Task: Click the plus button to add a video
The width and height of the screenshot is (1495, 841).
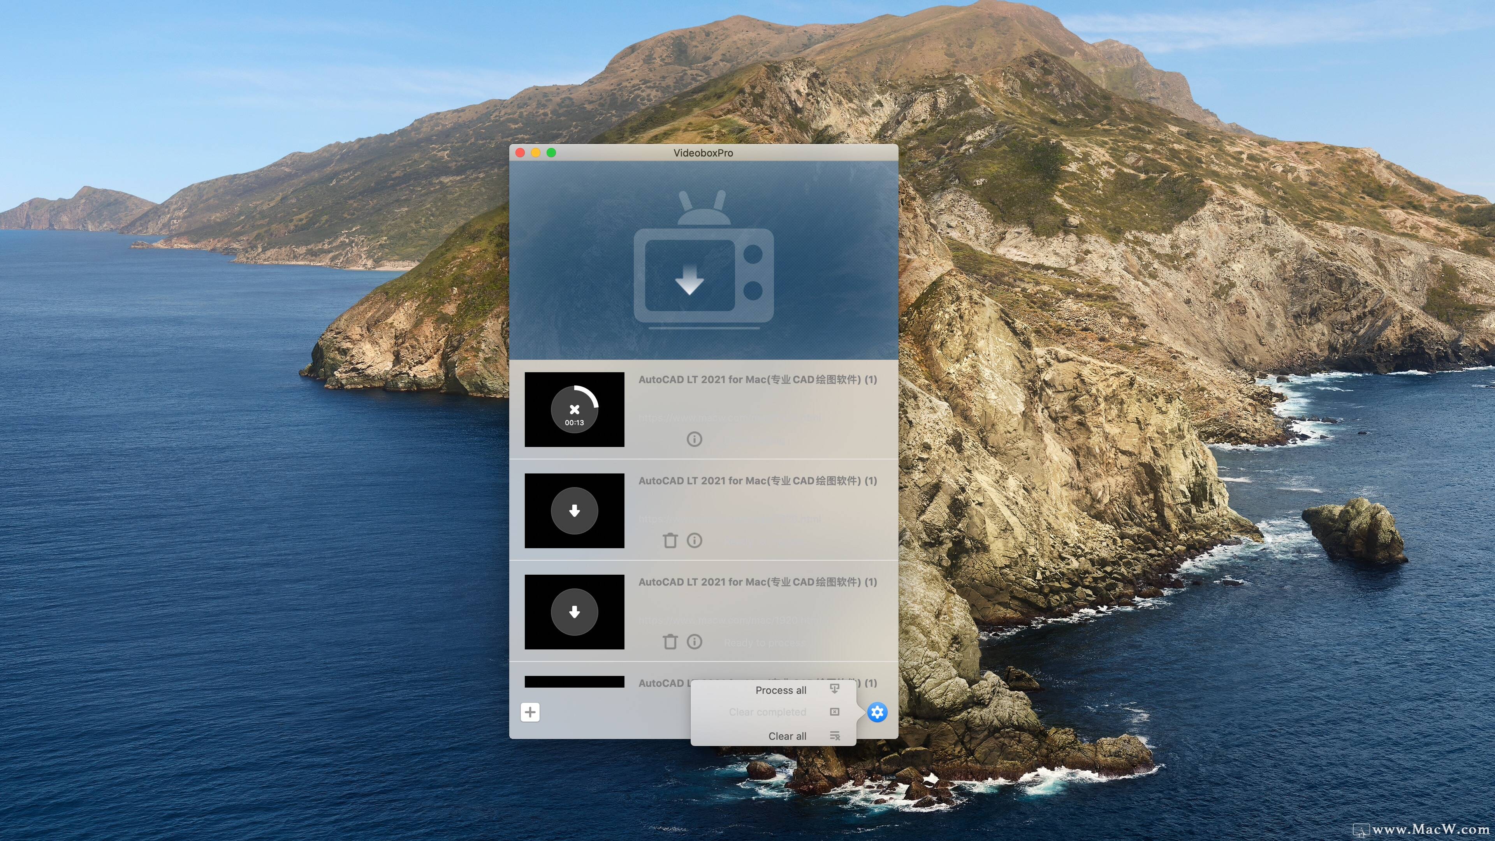Action: click(x=530, y=712)
